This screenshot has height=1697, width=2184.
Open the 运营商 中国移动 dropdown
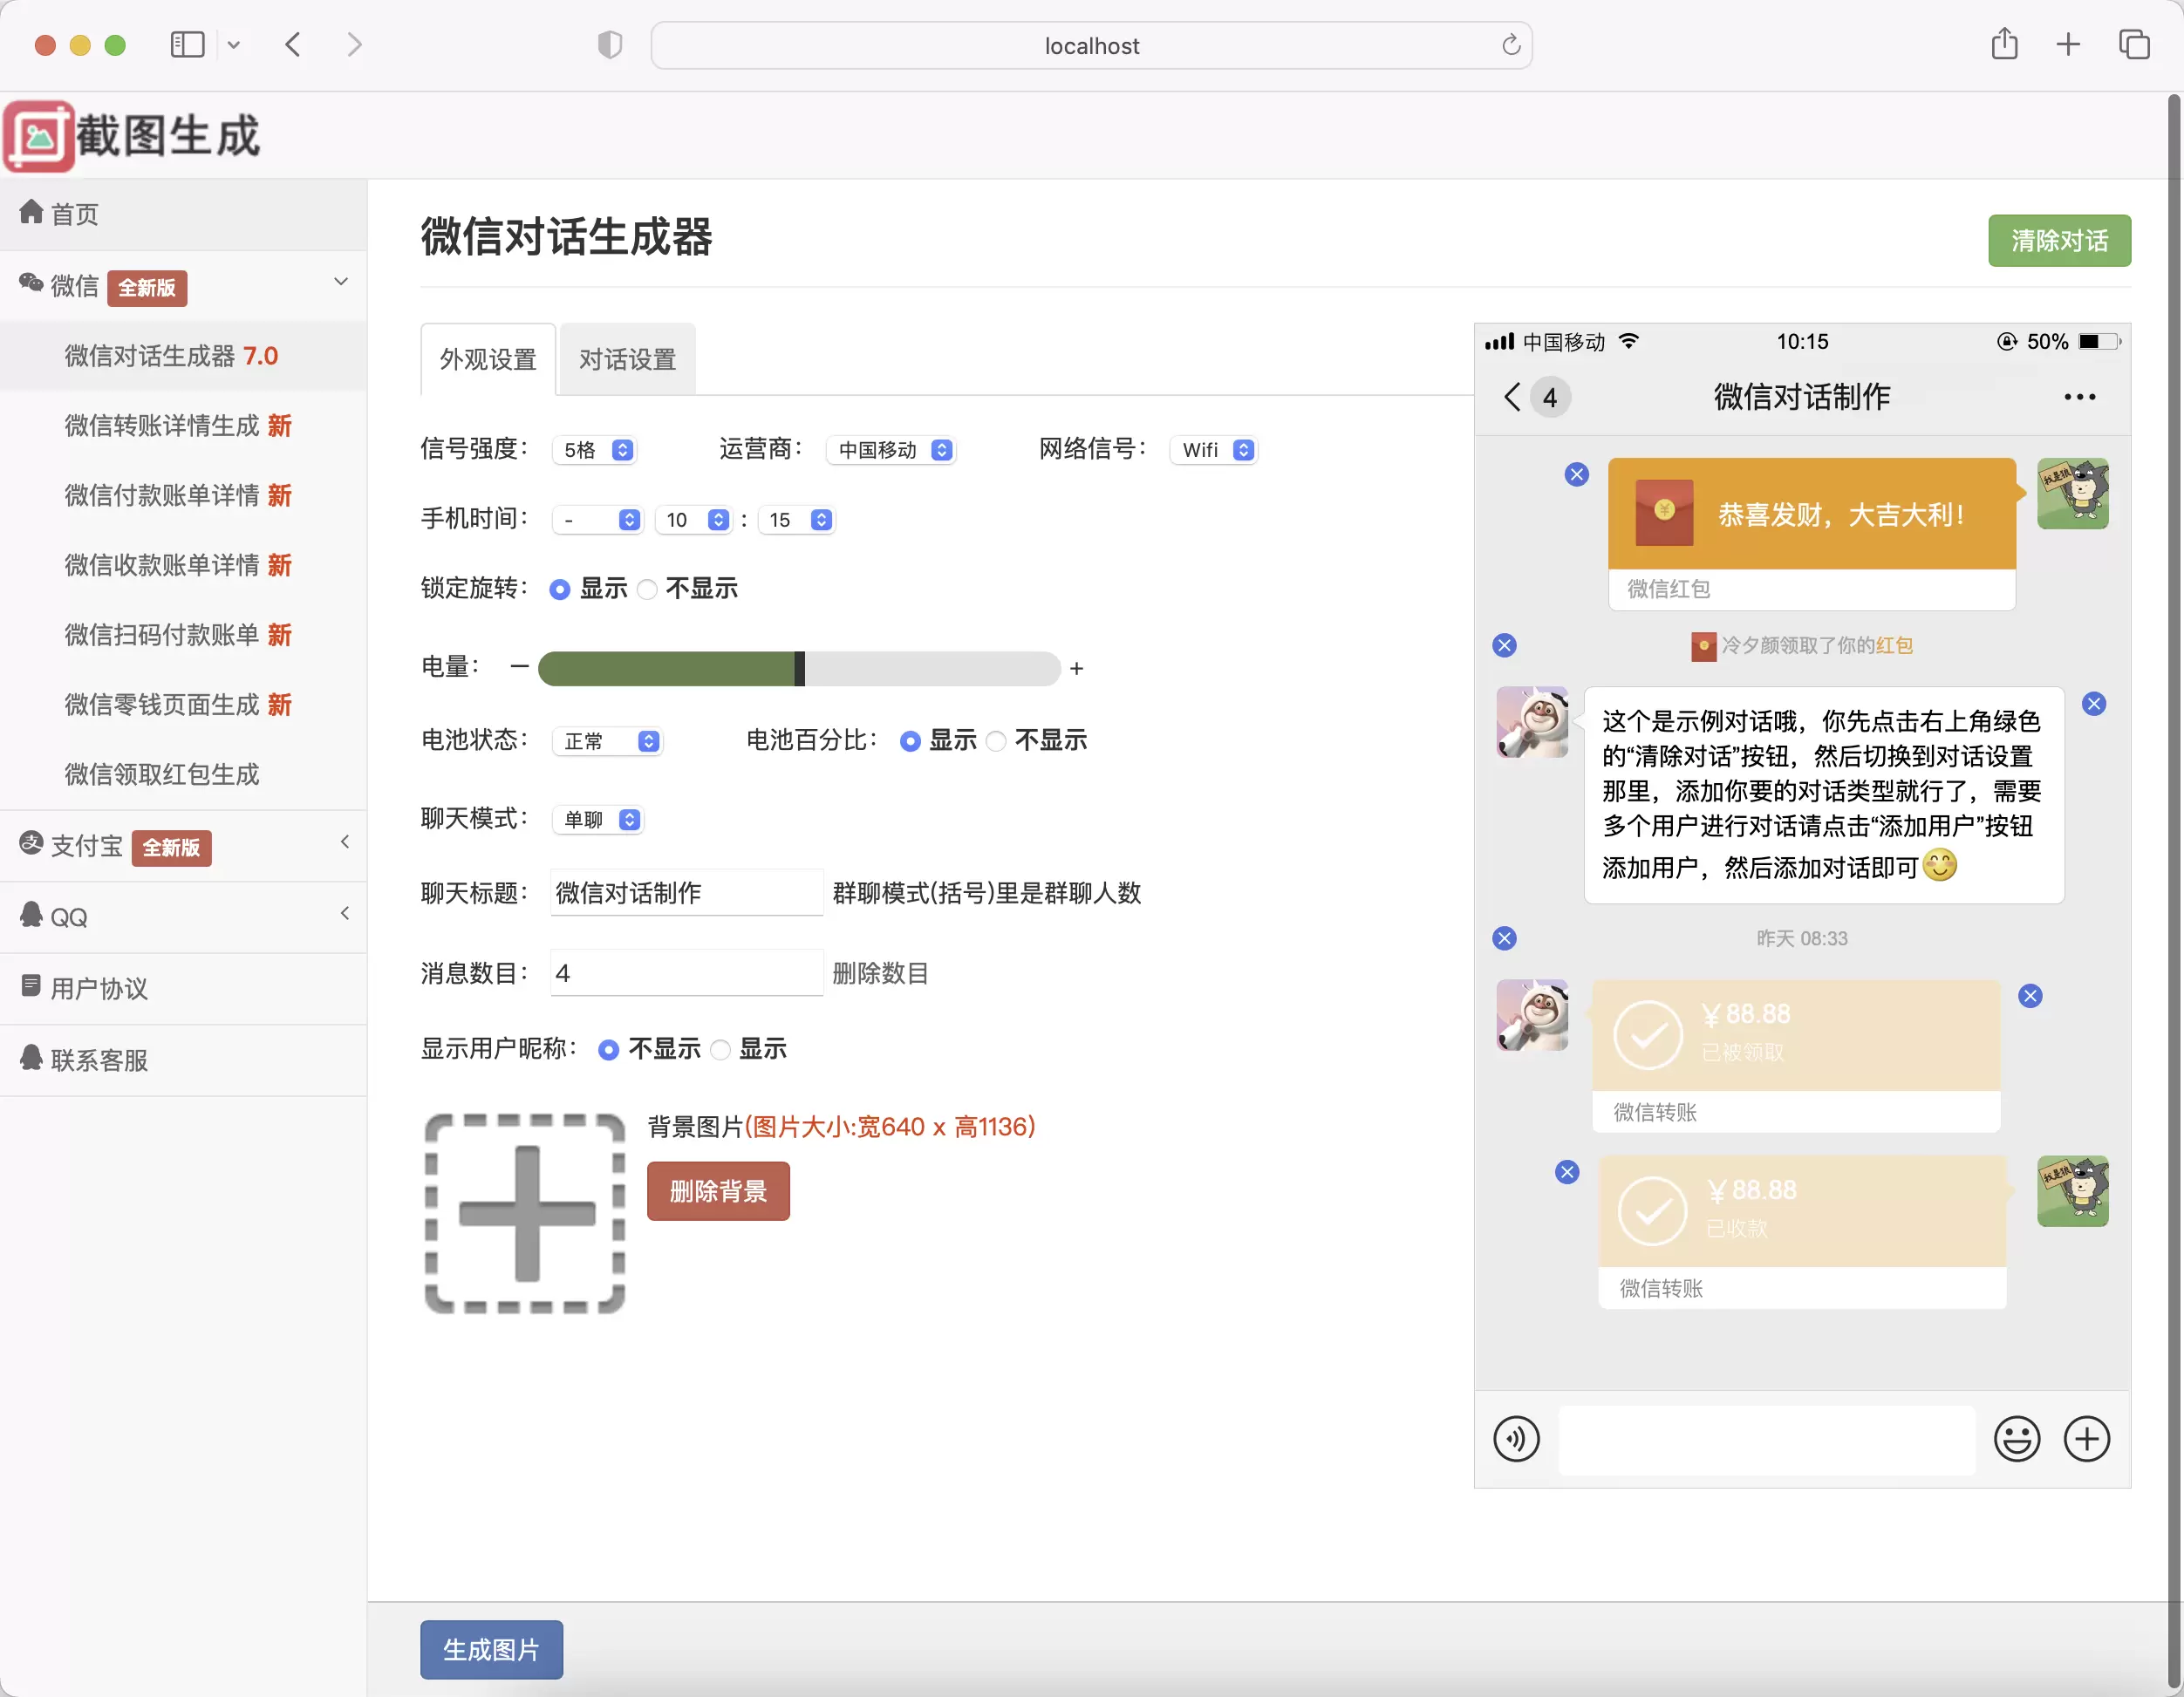891,450
